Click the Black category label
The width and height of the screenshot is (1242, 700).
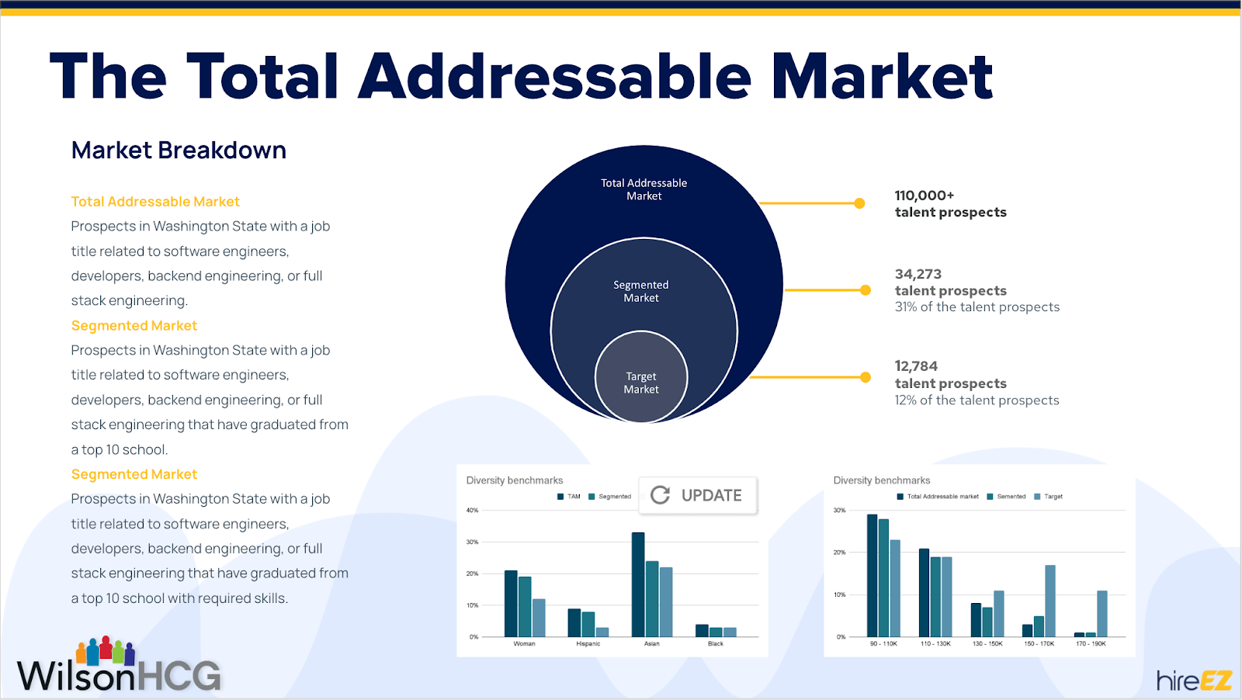pyautogui.click(x=716, y=643)
